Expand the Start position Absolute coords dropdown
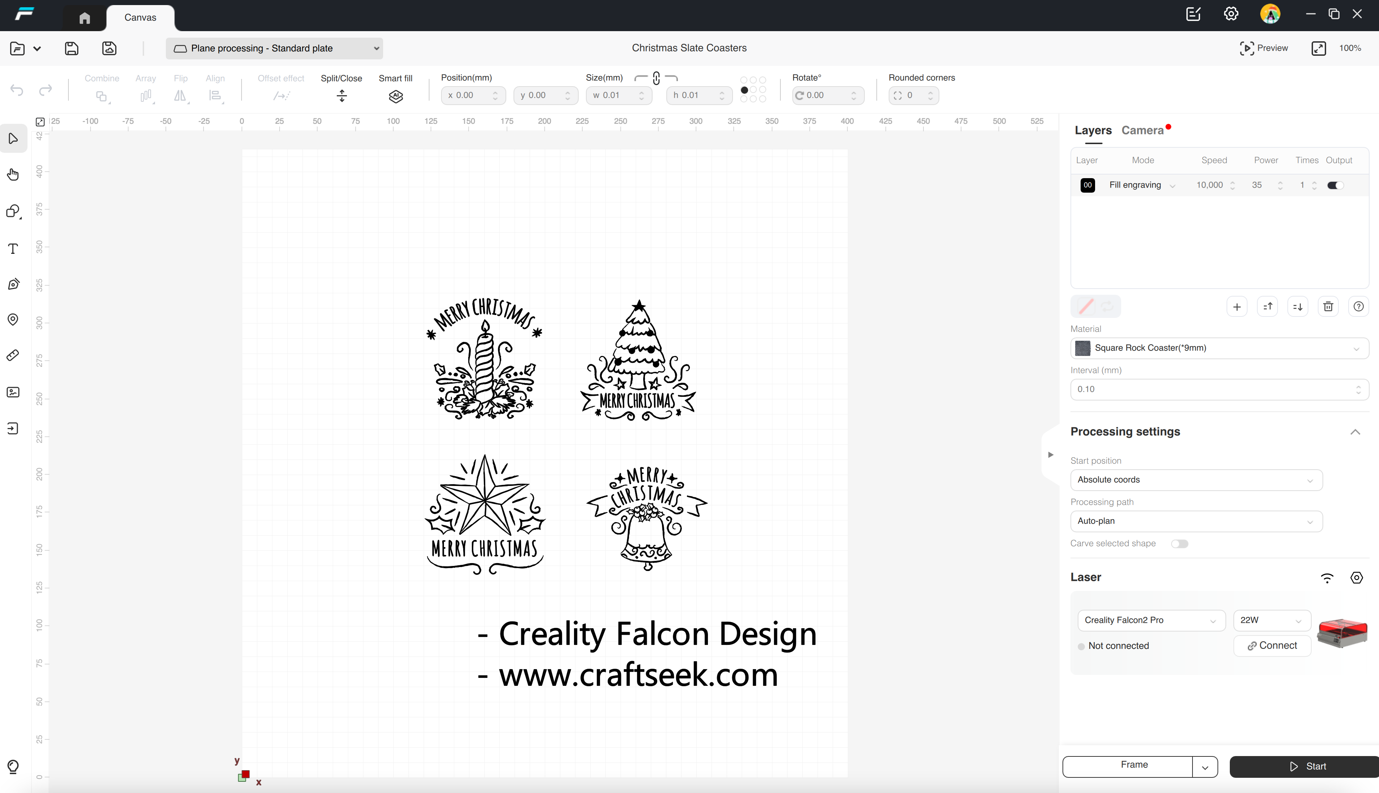1379x793 pixels. (x=1195, y=480)
